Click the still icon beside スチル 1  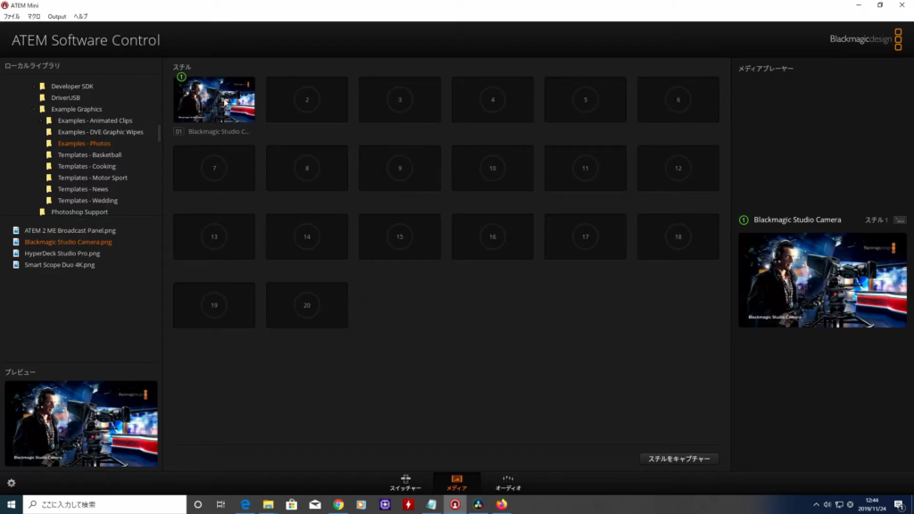(x=899, y=220)
